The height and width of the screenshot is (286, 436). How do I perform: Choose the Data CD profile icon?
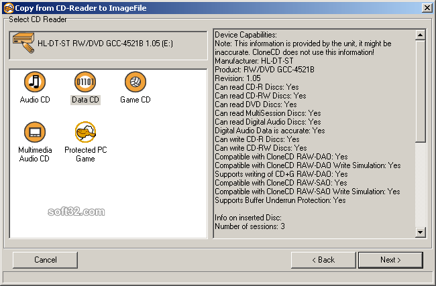tap(85, 82)
